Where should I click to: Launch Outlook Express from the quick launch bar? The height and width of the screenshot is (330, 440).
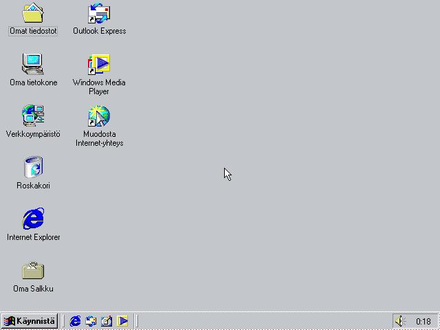click(91, 321)
